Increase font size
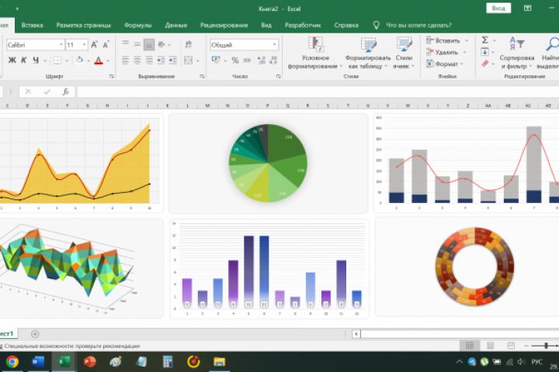This screenshot has height=372, width=559. (x=94, y=44)
